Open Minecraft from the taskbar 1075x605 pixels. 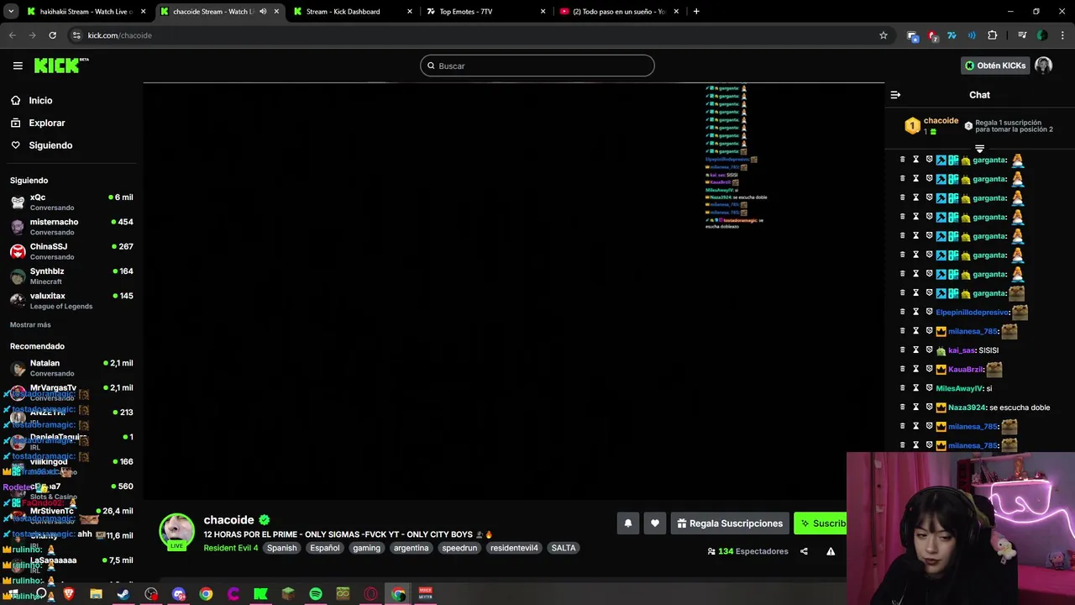tap(288, 594)
